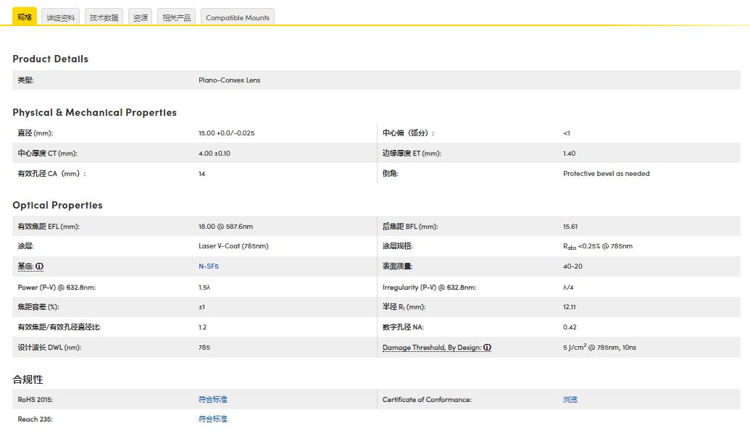Screen dimensions: 750x441
Task: Select the Plano-Convex Lens value
Action: (230, 80)
